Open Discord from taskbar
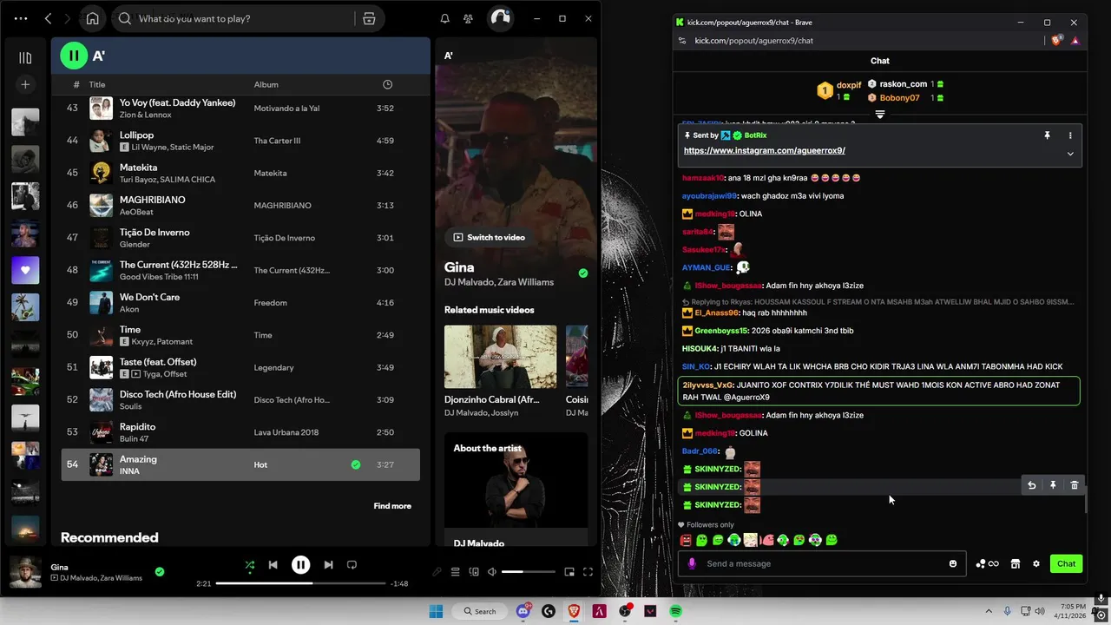1111x625 pixels. (523, 611)
